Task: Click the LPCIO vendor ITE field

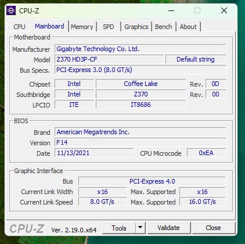Action: pos(74,105)
